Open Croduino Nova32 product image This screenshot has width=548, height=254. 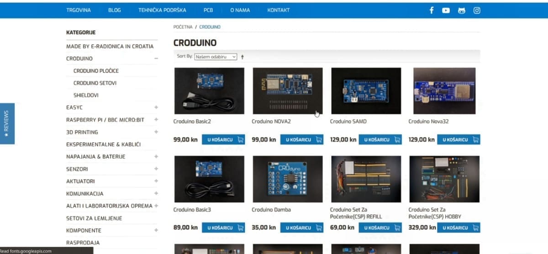(444, 91)
